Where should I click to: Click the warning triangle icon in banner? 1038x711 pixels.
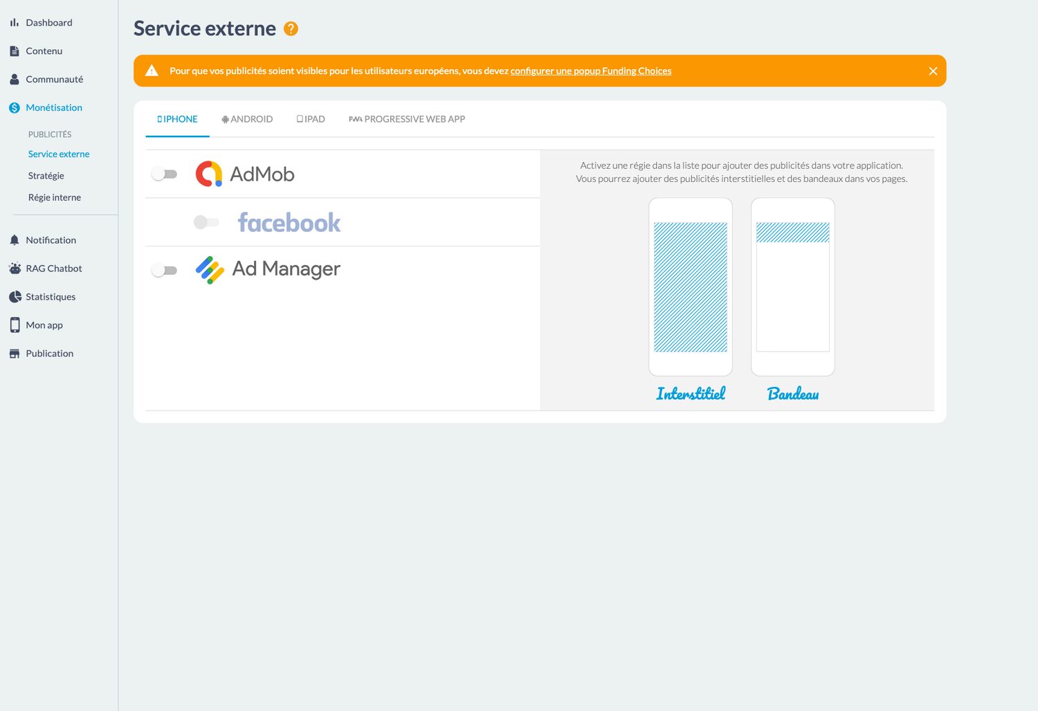(152, 71)
